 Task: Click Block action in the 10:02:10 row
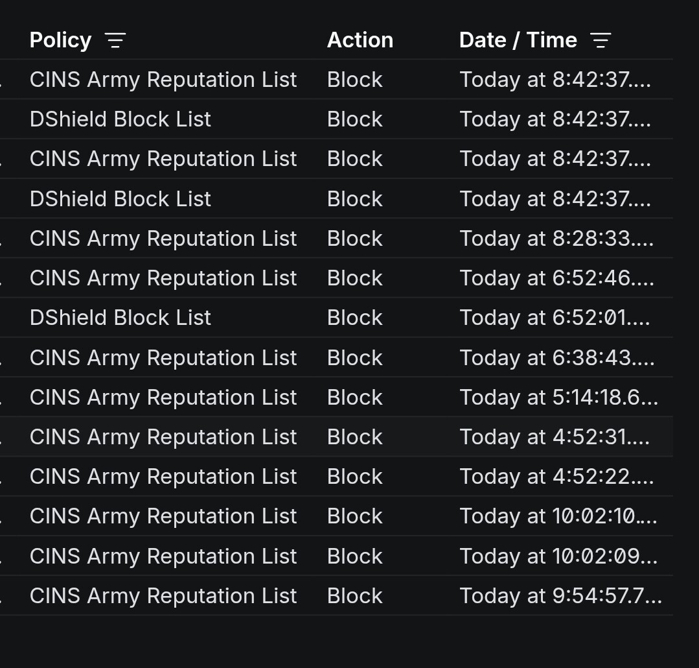pyautogui.click(x=354, y=516)
